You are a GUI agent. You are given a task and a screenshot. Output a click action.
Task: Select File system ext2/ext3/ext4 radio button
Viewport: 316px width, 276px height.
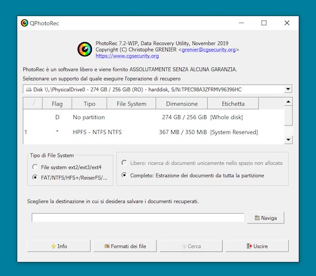tap(35, 167)
